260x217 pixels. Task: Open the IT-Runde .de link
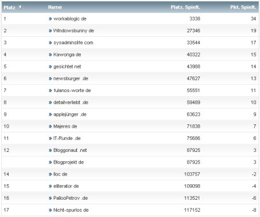point(67,138)
